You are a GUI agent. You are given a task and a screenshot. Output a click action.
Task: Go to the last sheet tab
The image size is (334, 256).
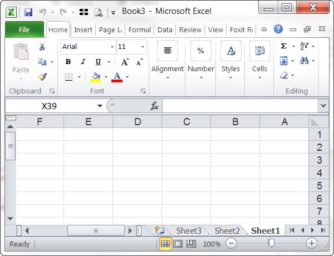(x=323, y=230)
